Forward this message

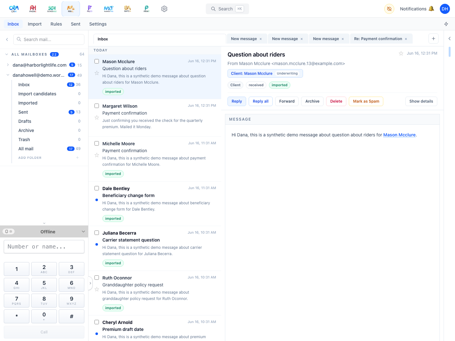[287, 101]
